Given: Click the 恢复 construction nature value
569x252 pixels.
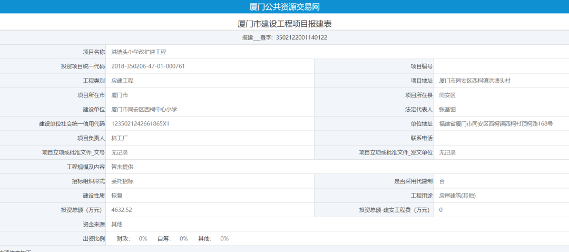Looking at the screenshot, I should (117, 196).
